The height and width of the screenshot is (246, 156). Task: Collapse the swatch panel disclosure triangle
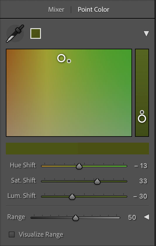click(x=146, y=33)
